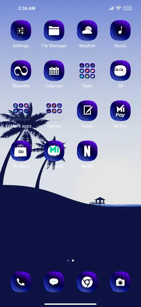Launch Chrome browser from dock

click(87, 282)
